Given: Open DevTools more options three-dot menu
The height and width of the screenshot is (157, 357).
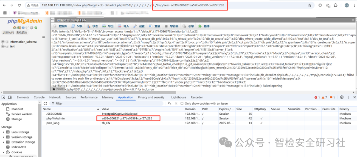Looking at the screenshot, I should pos(348,97).
